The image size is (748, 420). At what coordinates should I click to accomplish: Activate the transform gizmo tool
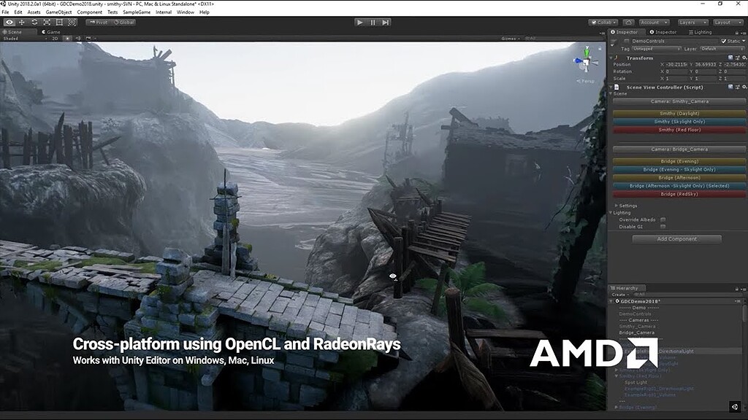click(72, 23)
